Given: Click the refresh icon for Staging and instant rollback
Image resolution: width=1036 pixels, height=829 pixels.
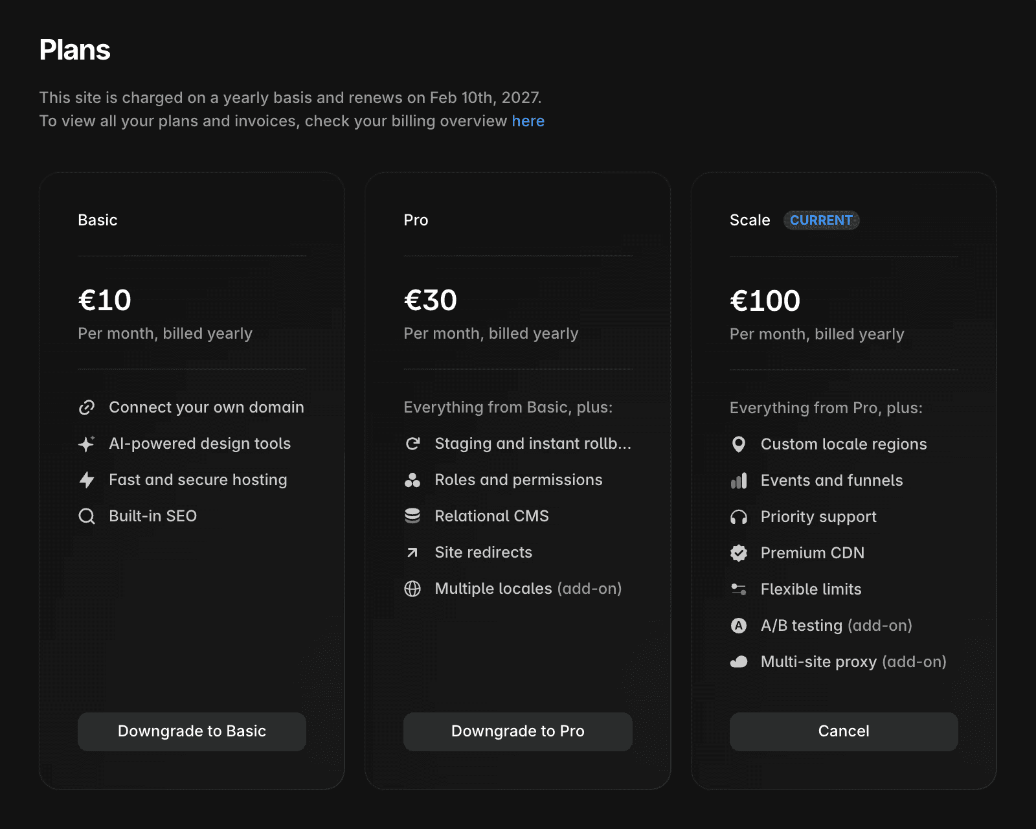Looking at the screenshot, I should click(413, 443).
